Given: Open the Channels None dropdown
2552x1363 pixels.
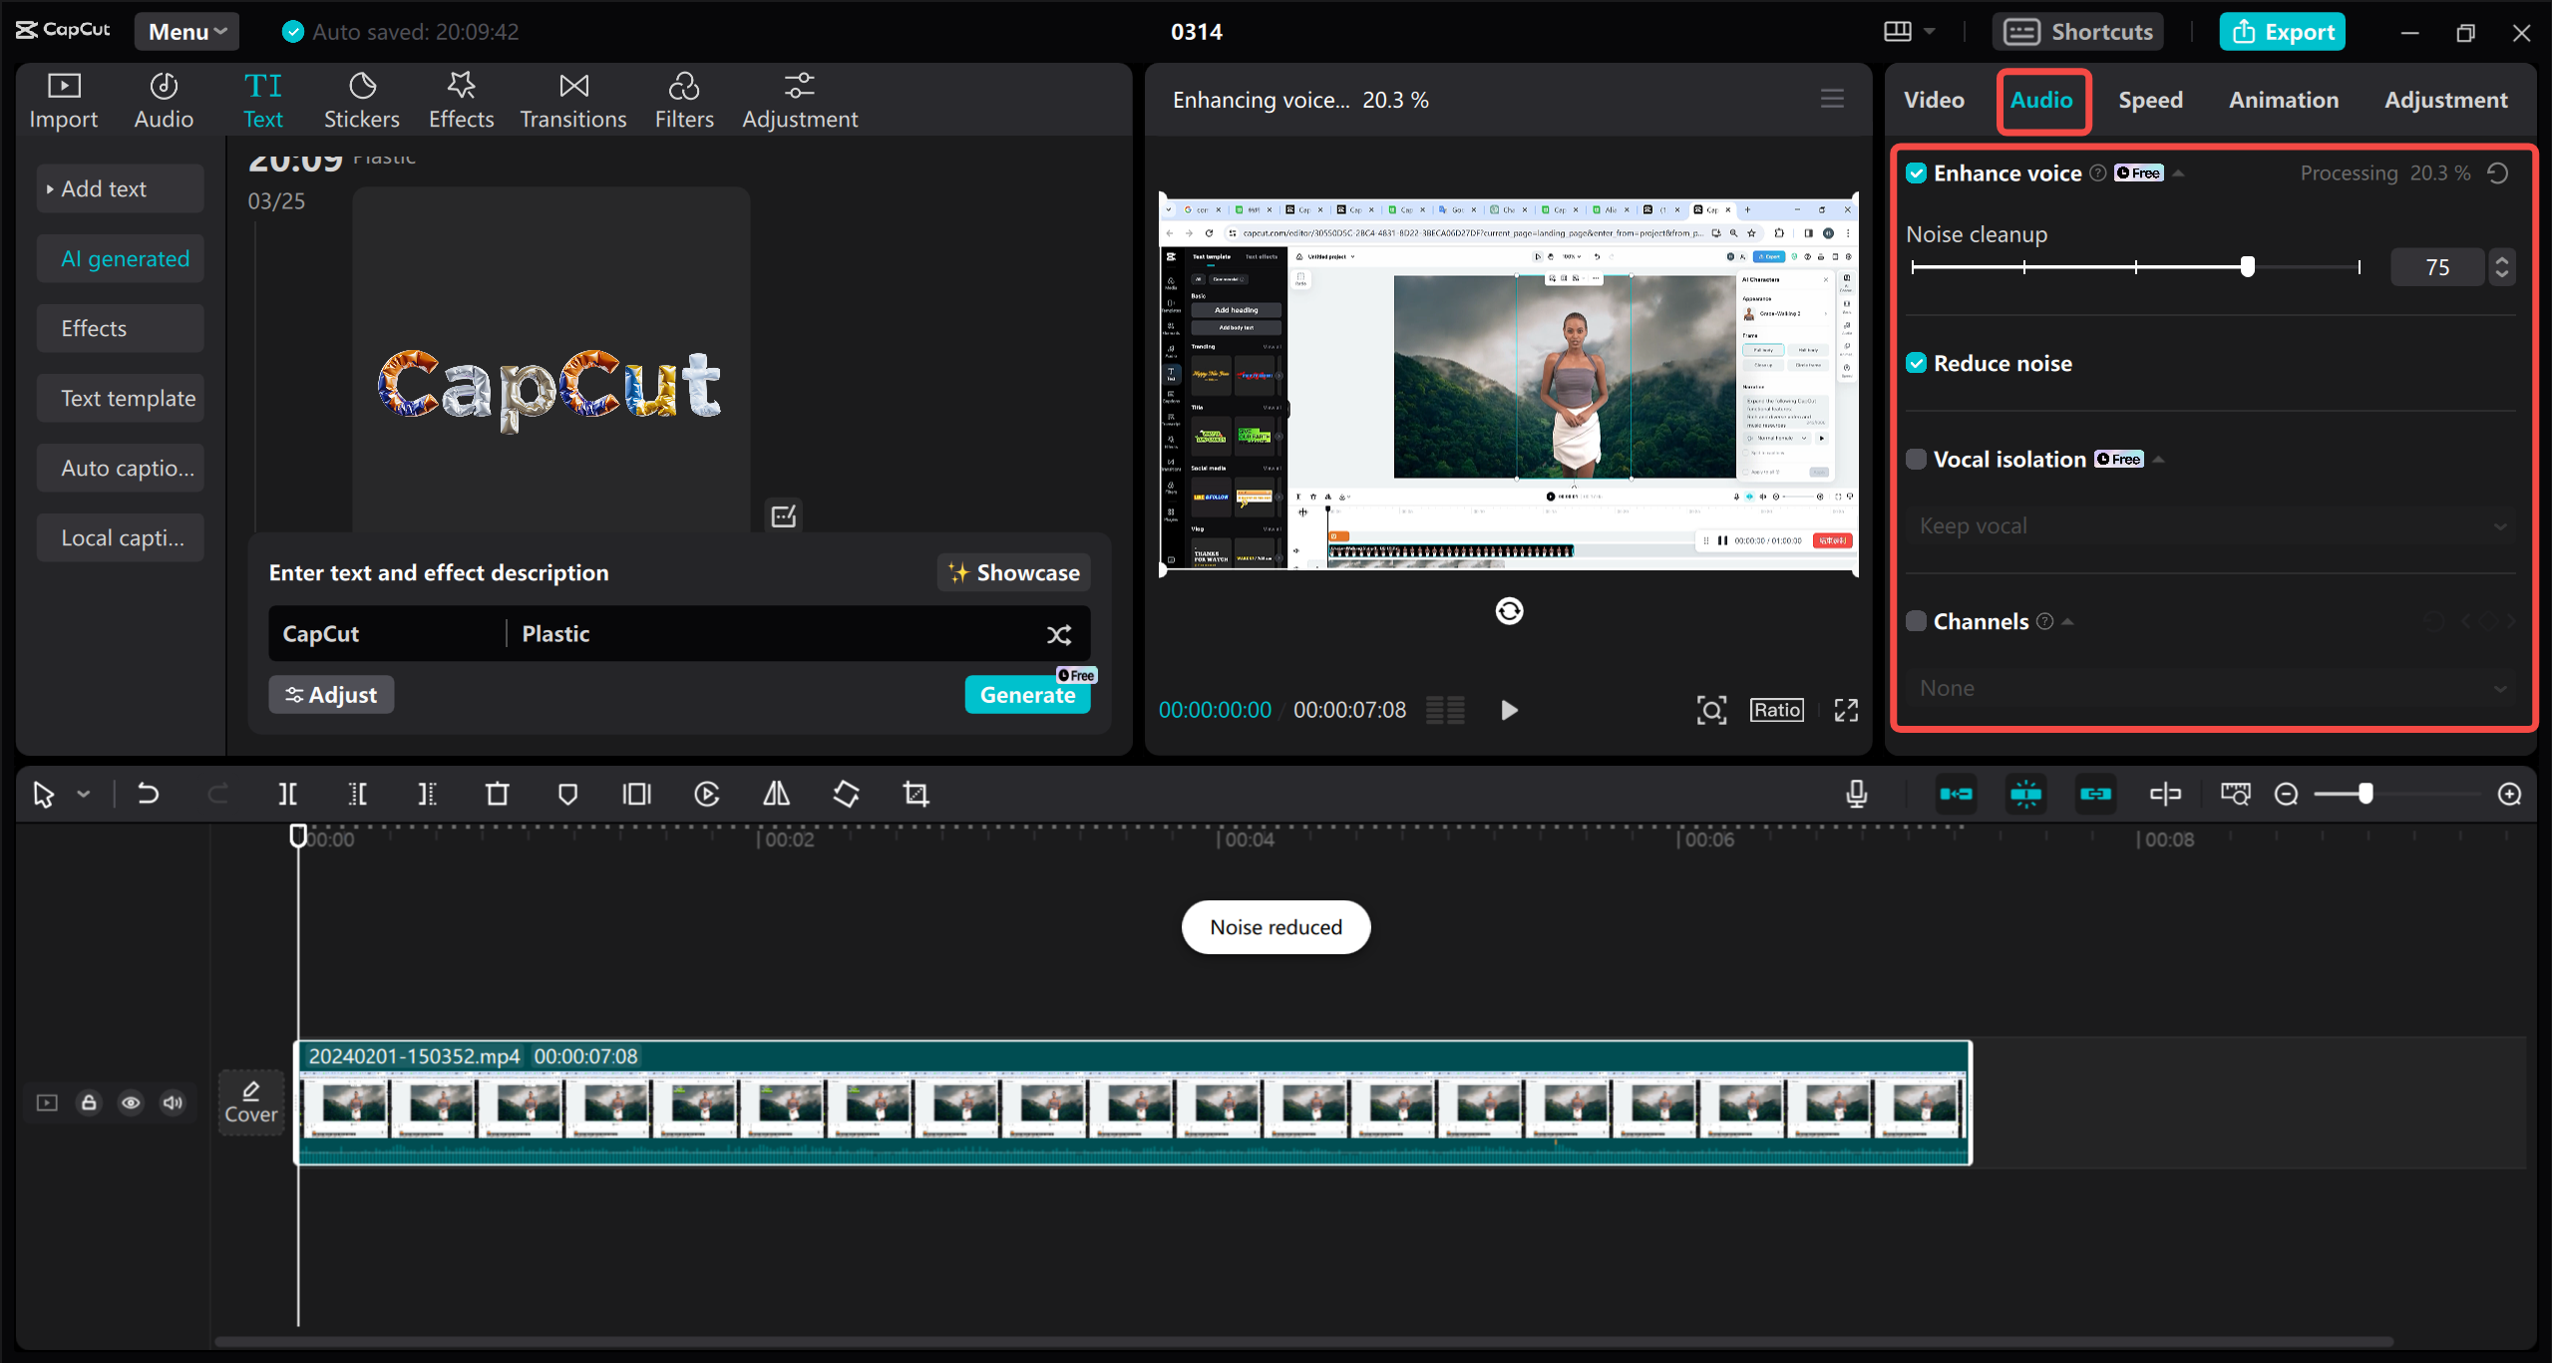Looking at the screenshot, I should (2209, 687).
